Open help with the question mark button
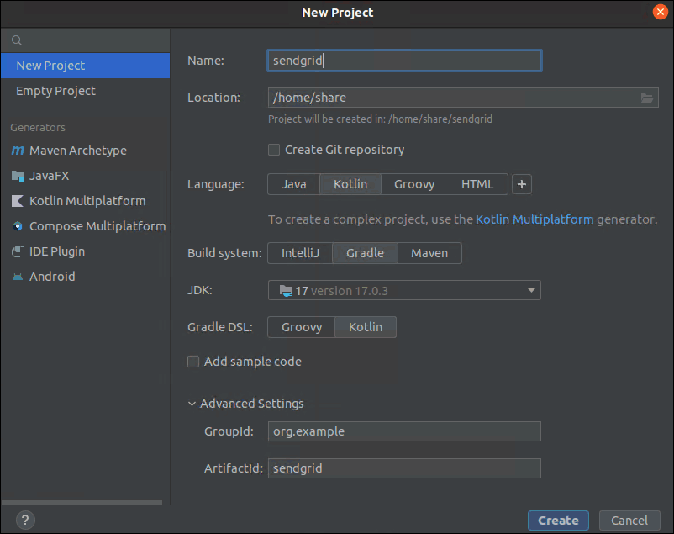The width and height of the screenshot is (674, 534). pos(25,520)
